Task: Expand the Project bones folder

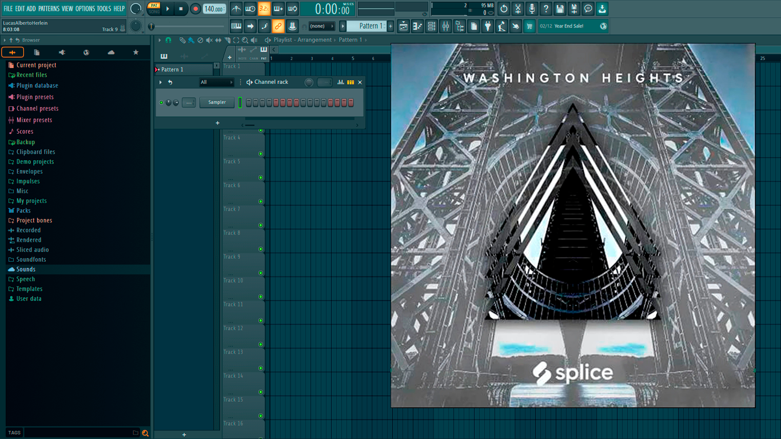Action: [34, 221]
